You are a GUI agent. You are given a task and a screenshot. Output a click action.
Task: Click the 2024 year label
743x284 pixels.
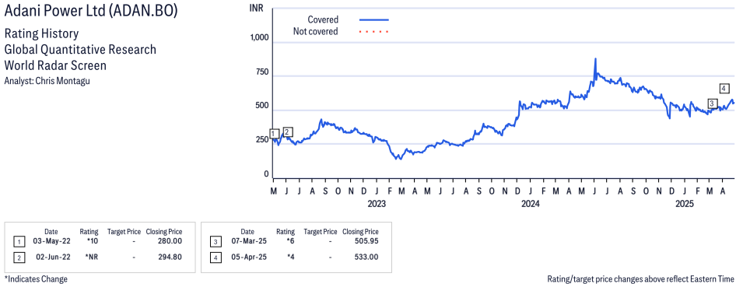(531, 204)
